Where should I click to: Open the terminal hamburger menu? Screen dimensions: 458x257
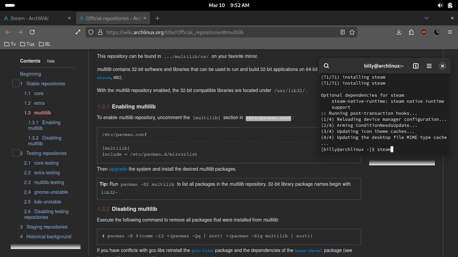click(x=429, y=66)
